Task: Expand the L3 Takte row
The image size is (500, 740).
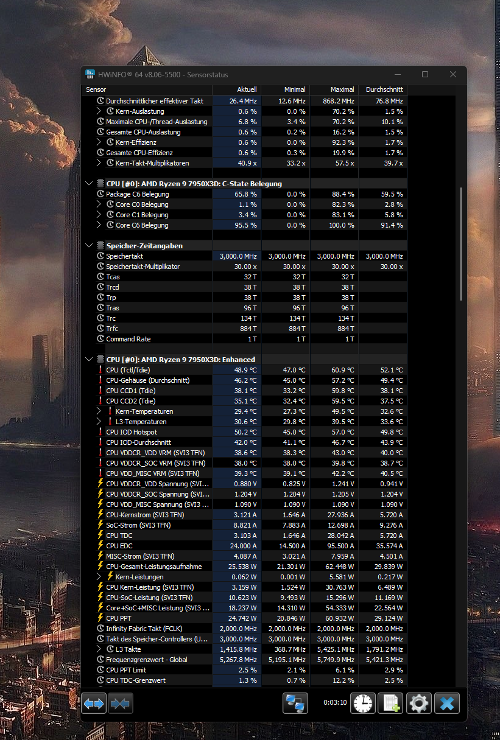Action: point(99,649)
